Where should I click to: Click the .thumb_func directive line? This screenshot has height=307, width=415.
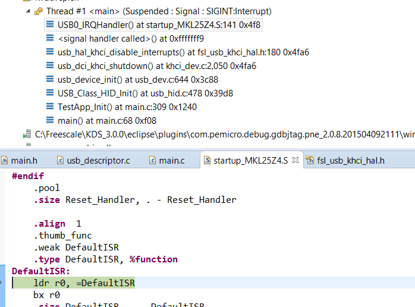pos(62,236)
